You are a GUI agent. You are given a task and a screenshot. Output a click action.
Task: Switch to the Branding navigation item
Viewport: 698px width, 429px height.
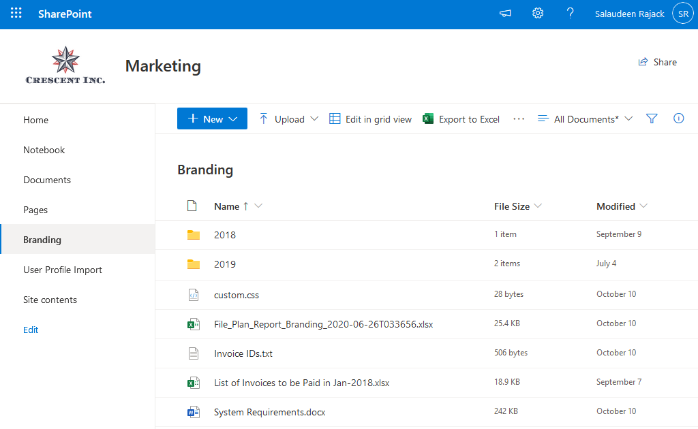click(42, 240)
